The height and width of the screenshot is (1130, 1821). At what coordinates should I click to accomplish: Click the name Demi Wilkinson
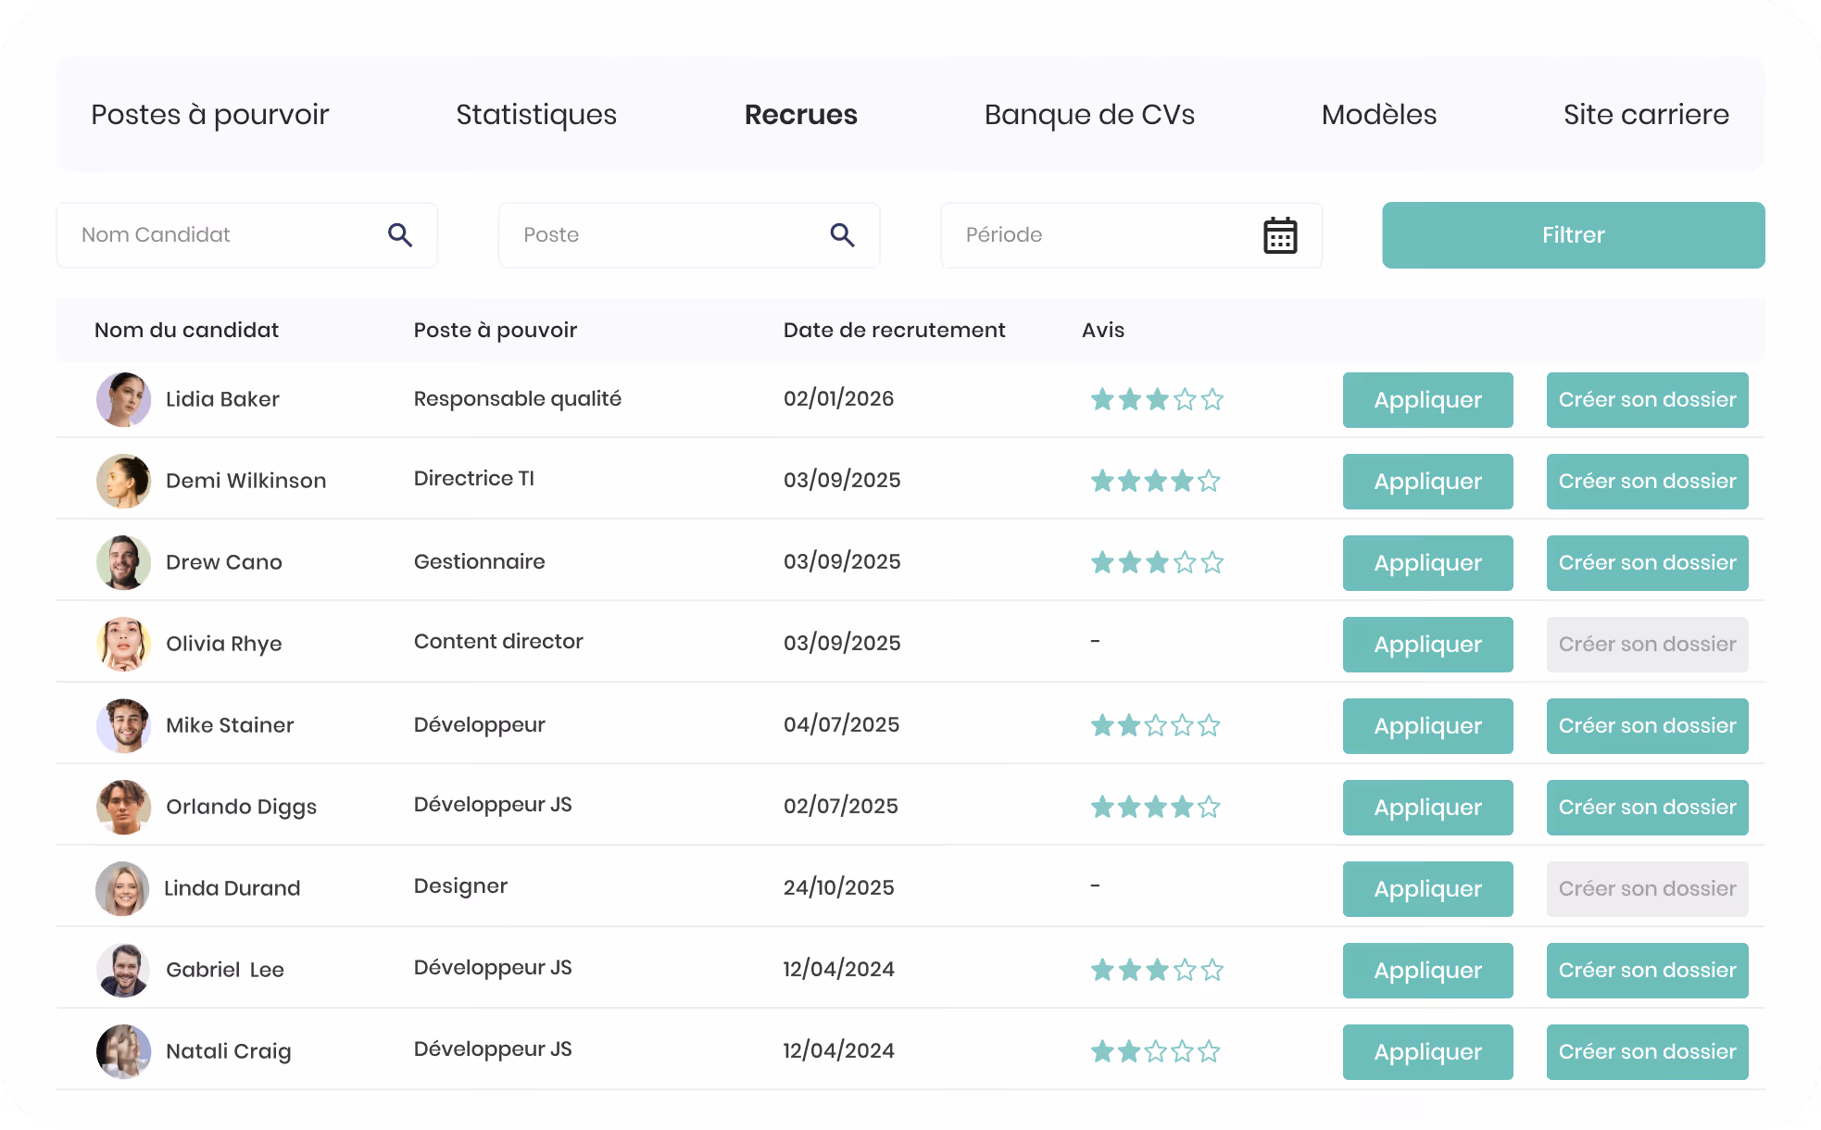coord(246,481)
